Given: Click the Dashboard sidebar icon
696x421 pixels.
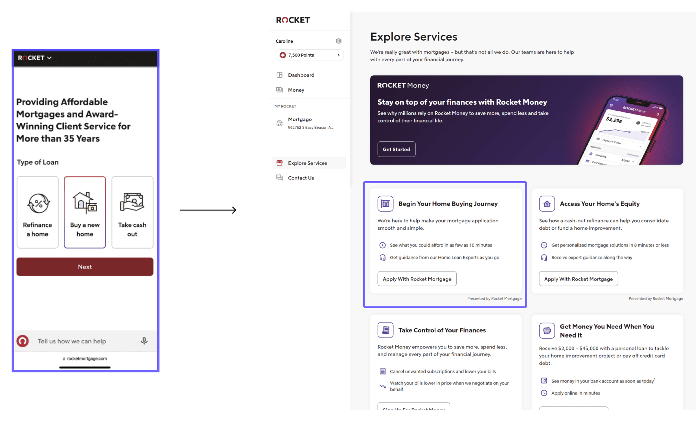Looking at the screenshot, I should [279, 75].
